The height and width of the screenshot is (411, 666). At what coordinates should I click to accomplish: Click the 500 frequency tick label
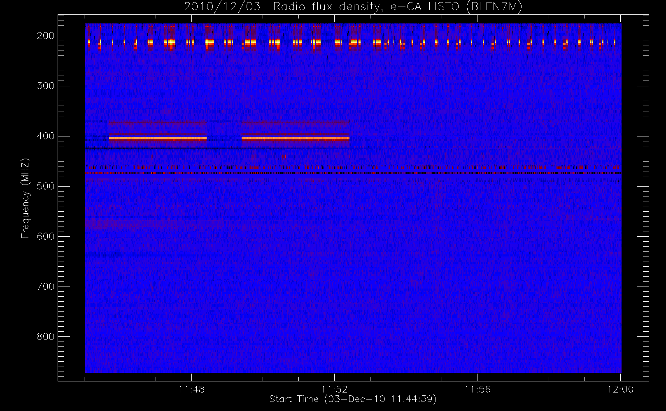pos(45,186)
